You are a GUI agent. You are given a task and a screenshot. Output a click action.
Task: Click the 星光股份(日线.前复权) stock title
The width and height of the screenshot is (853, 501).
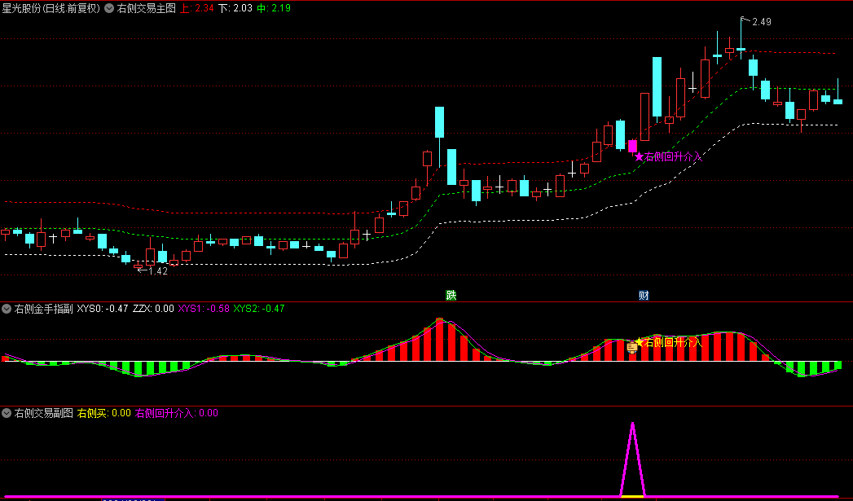coord(51,8)
